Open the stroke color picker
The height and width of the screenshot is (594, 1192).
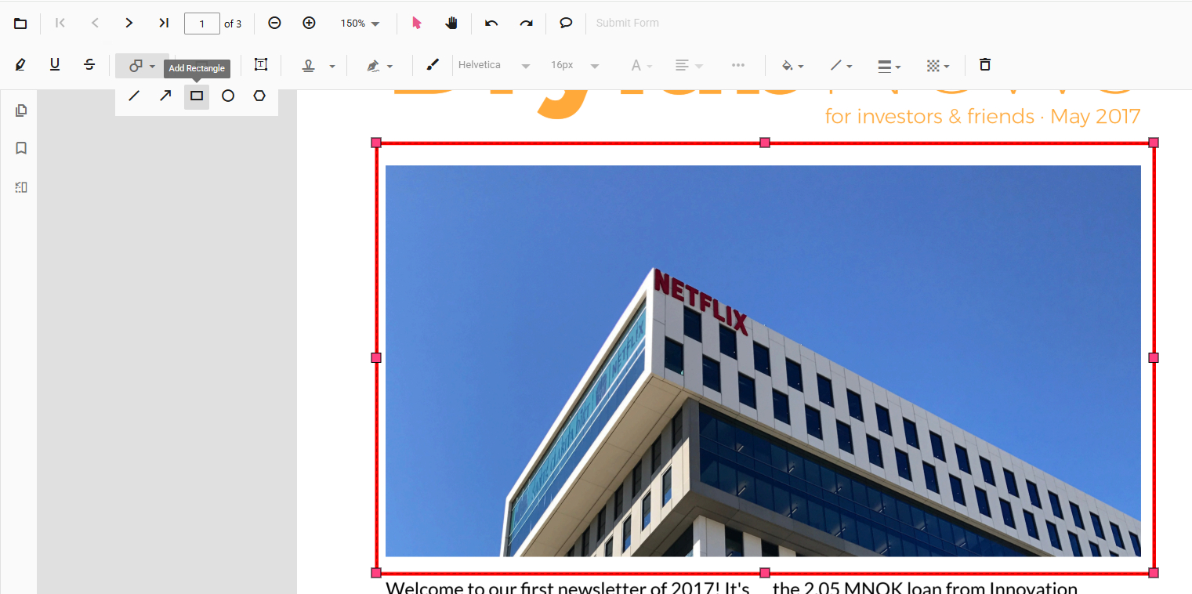tap(841, 66)
